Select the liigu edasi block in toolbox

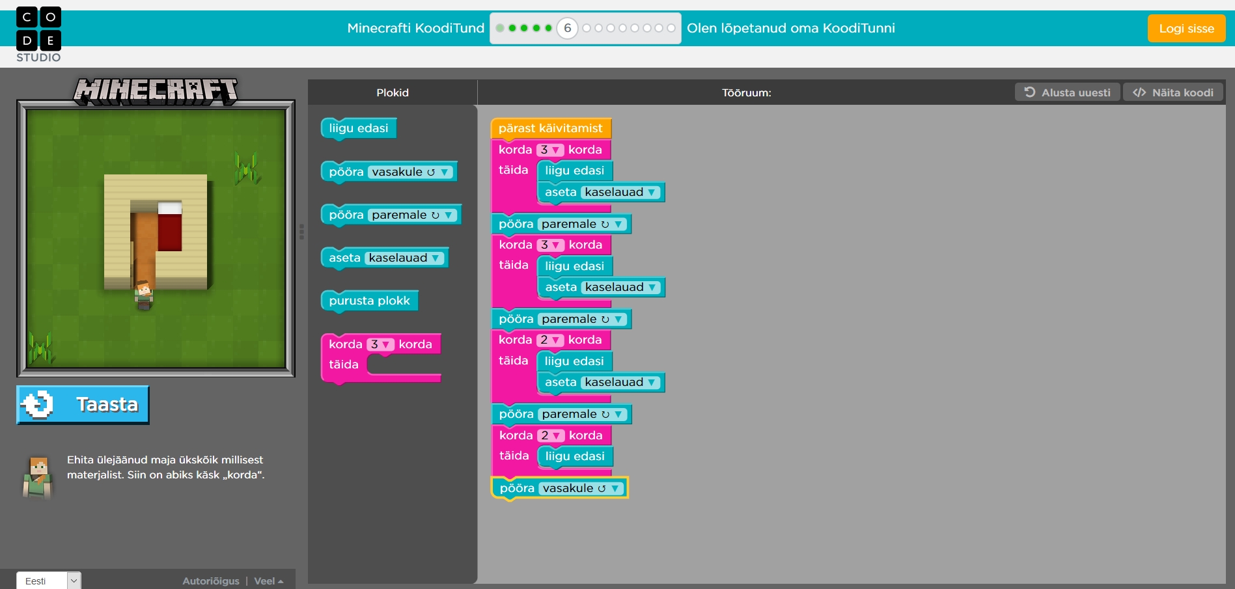click(359, 128)
